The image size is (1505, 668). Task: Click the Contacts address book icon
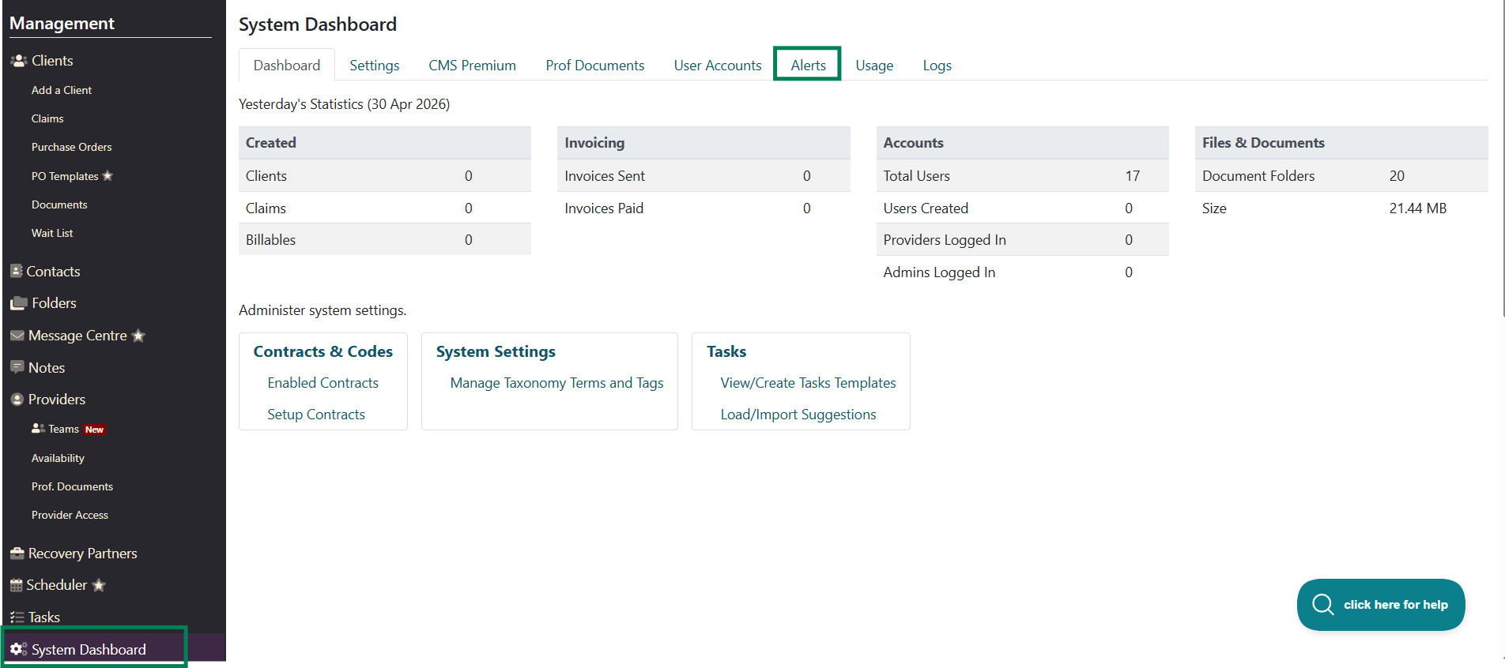(x=17, y=271)
